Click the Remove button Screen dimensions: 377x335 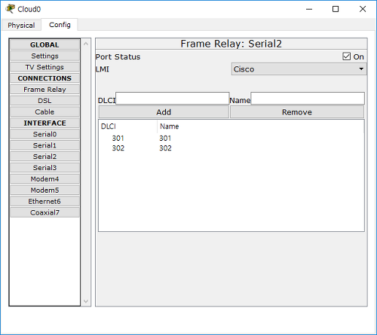(297, 112)
